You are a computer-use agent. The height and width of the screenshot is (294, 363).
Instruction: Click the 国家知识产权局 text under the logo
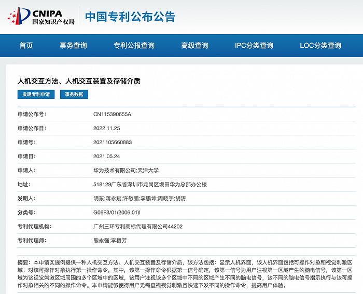pos(53,22)
